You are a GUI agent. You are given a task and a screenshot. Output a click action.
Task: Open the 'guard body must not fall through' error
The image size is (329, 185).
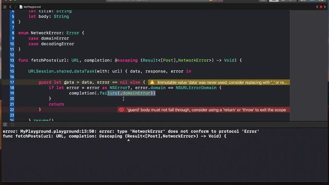tap(204, 109)
